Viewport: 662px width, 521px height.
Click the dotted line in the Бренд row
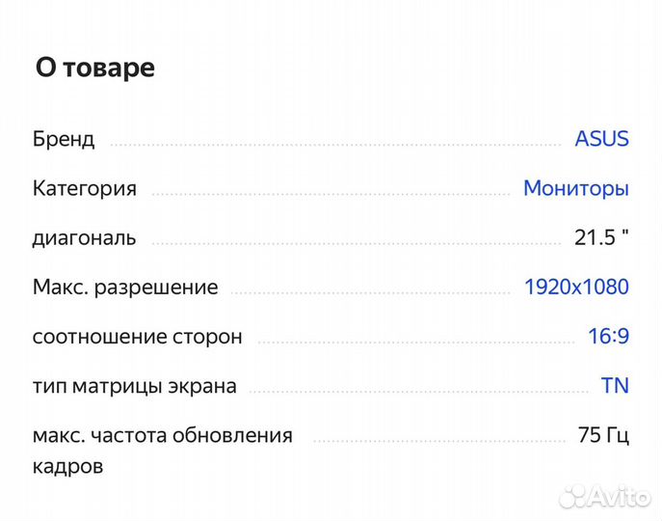click(x=334, y=145)
